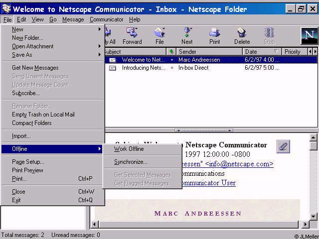Click the File menu
The width and height of the screenshot is (319, 239).
point(7,20)
